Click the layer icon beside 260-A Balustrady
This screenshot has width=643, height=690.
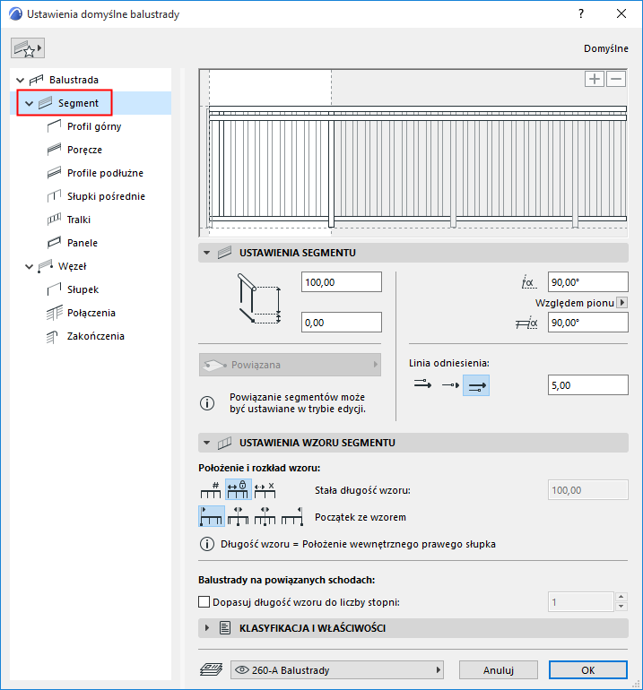tap(211, 670)
